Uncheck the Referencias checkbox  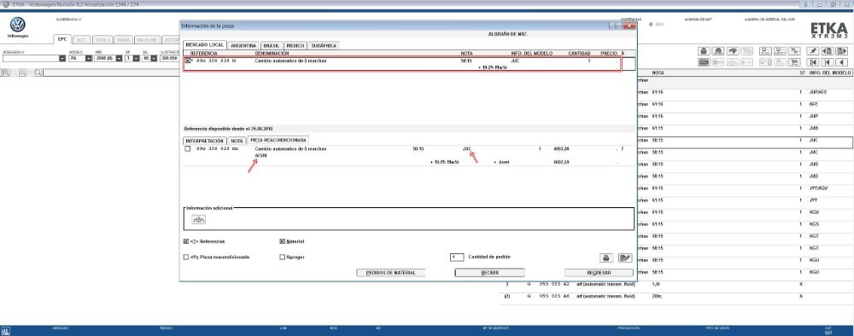click(x=186, y=241)
